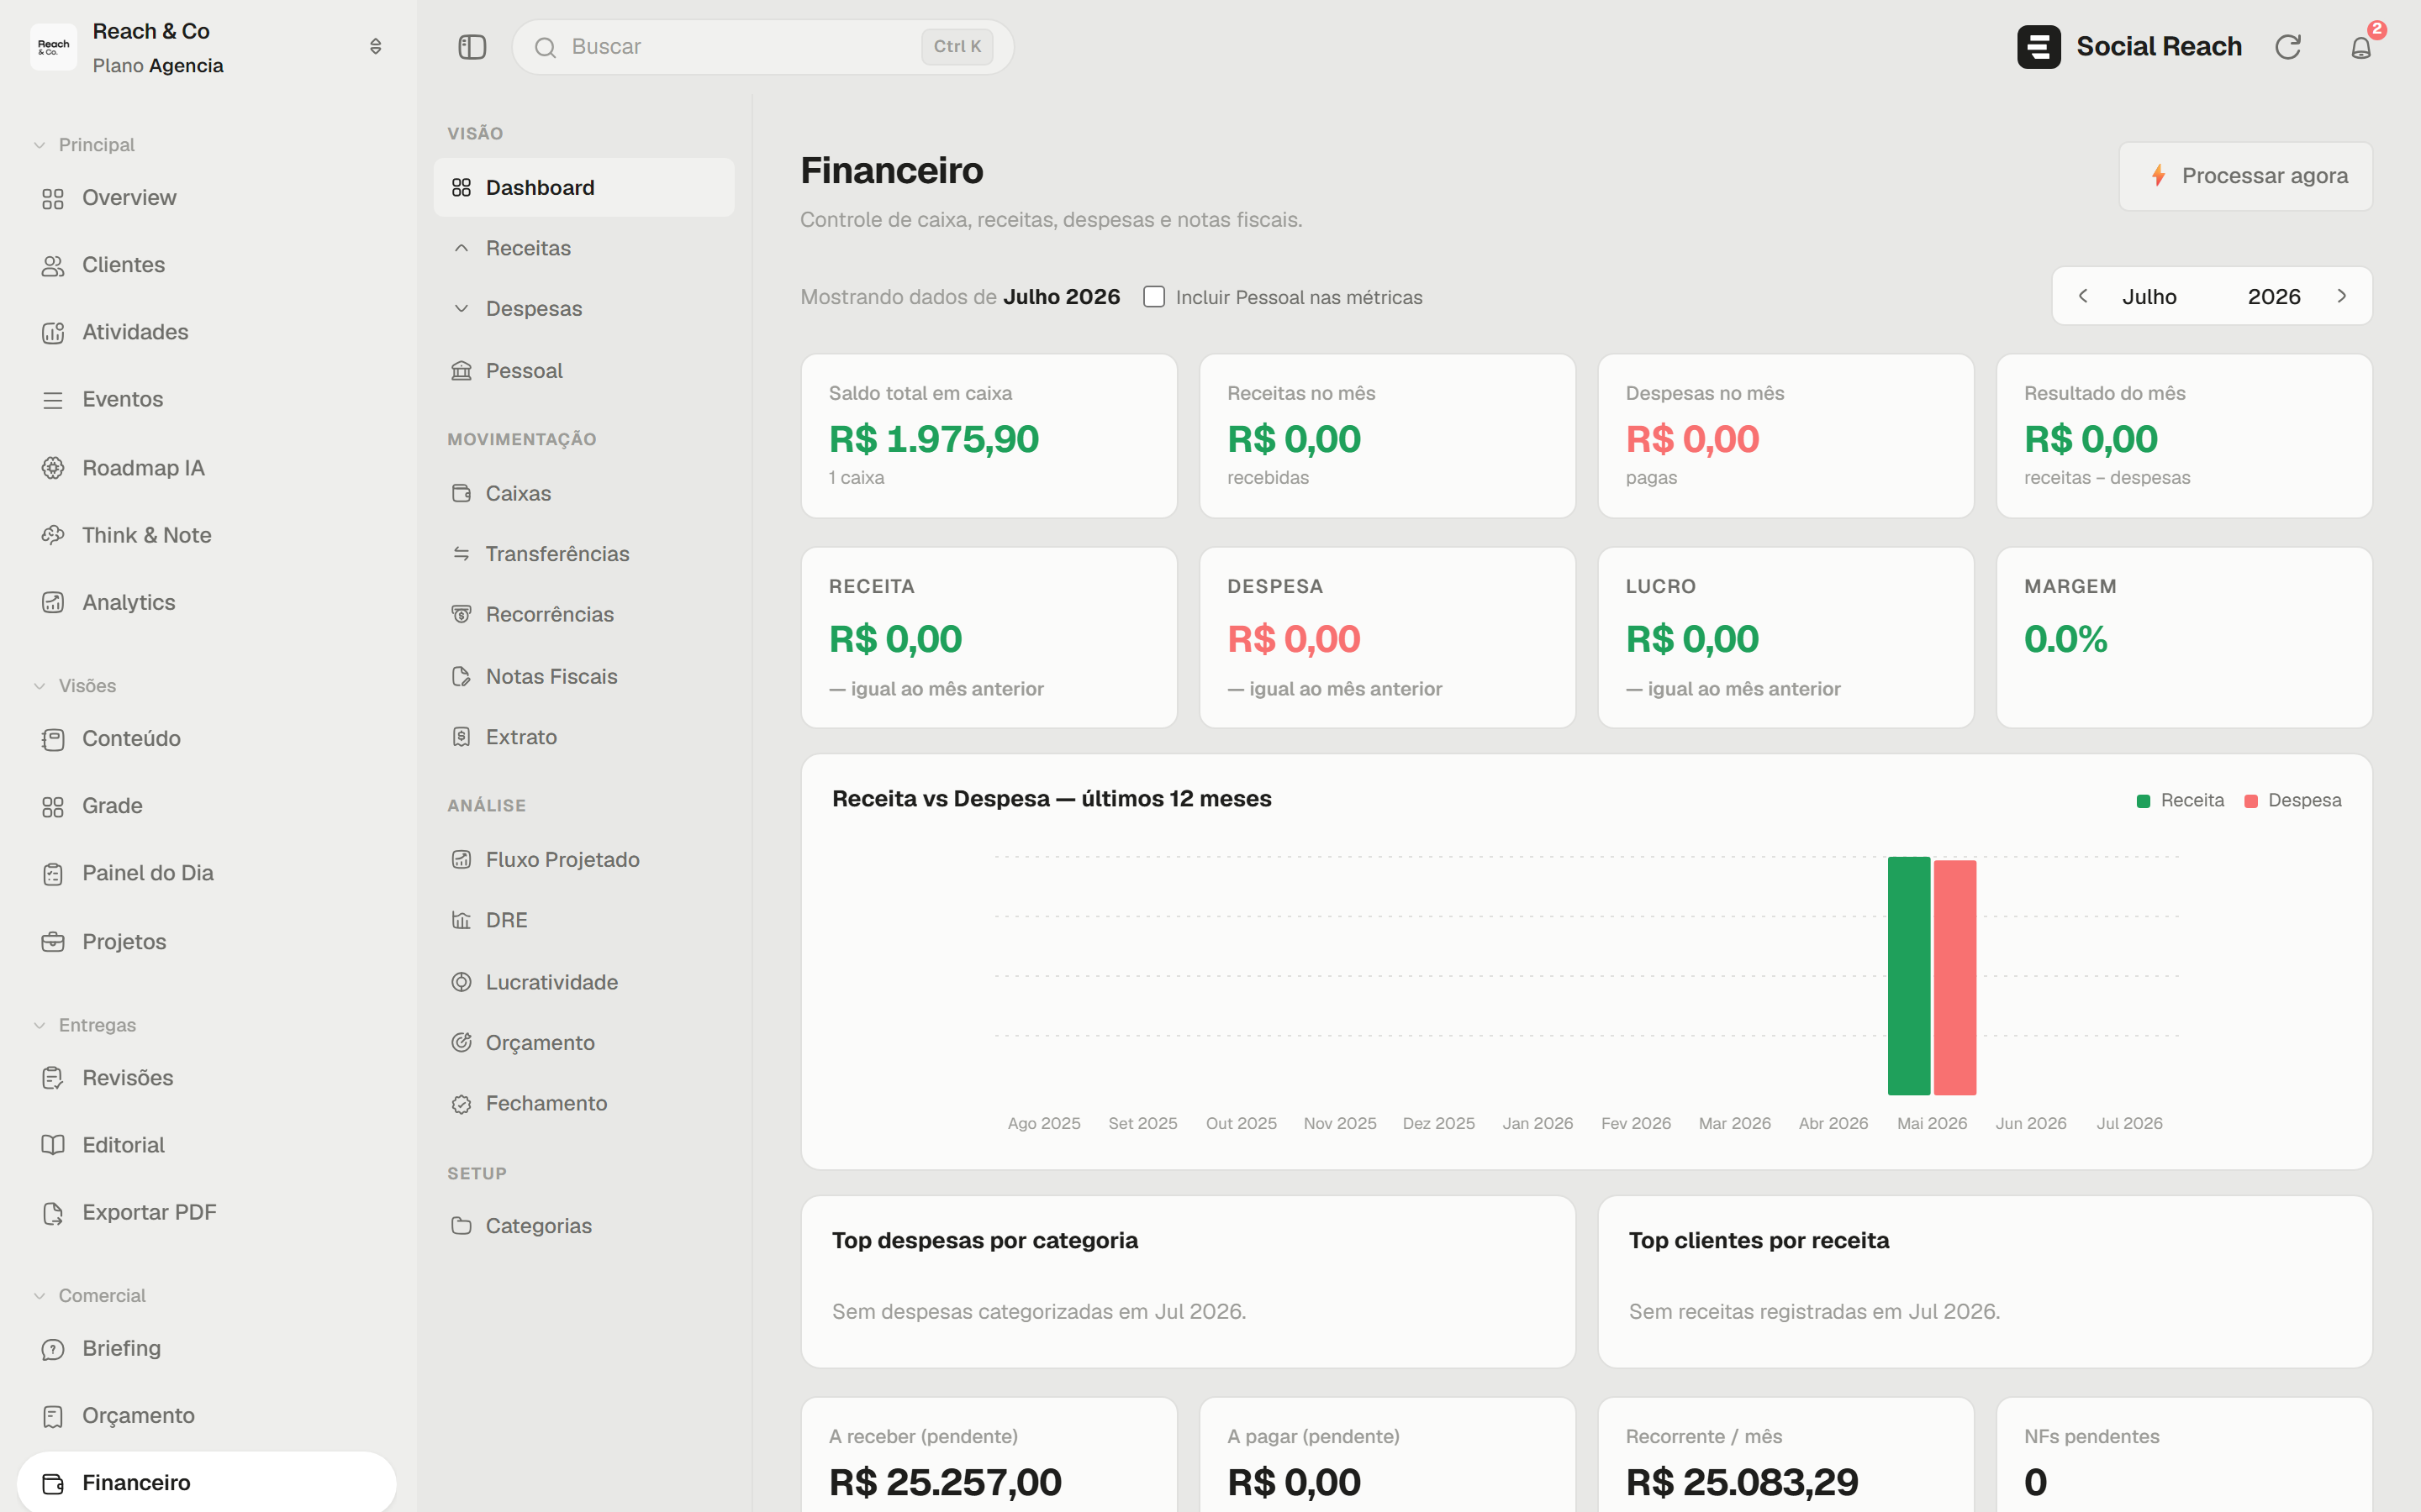This screenshot has width=2421, height=1512.
Task: Open the 2026 year selector
Action: [2274, 297]
